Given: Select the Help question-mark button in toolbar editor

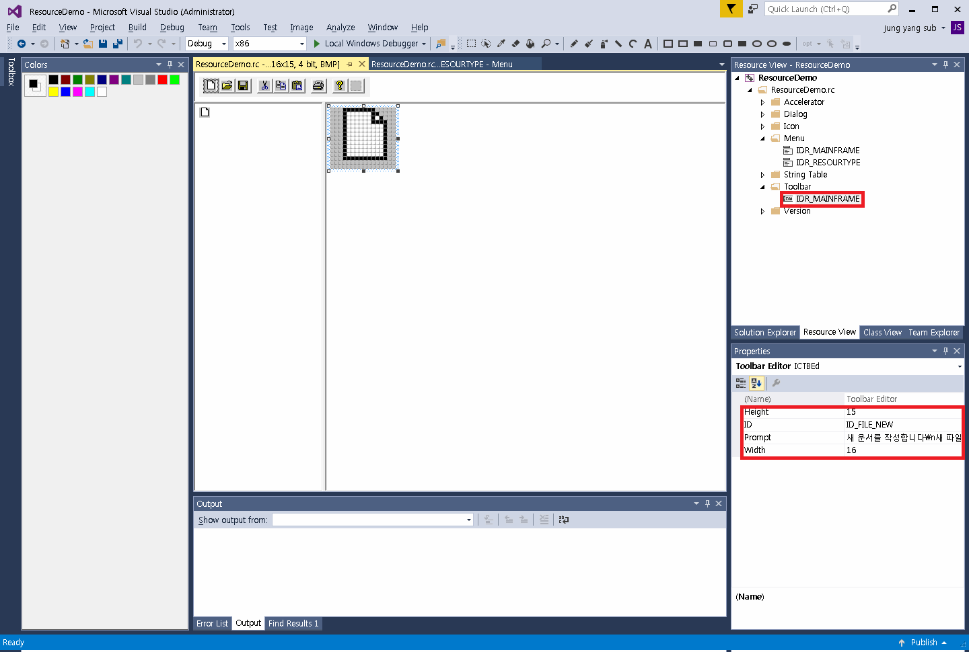Looking at the screenshot, I should [x=340, y=85].
